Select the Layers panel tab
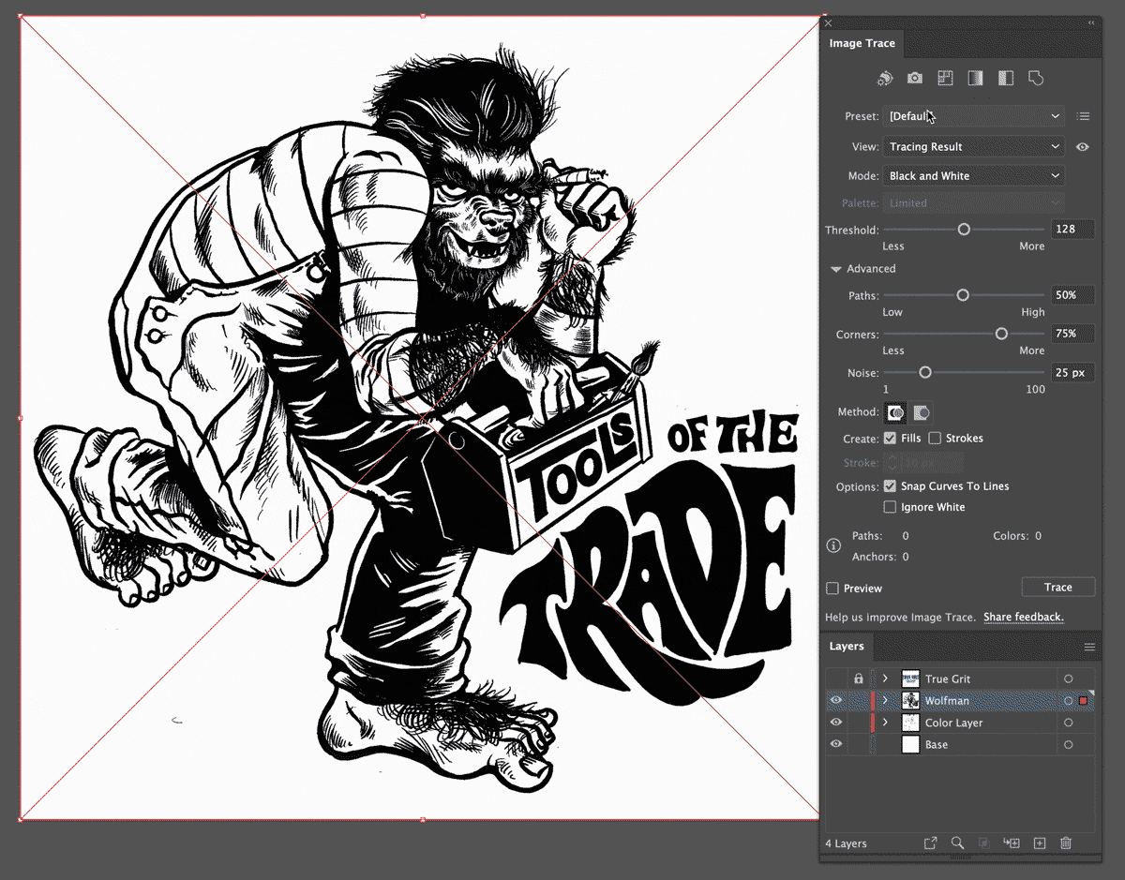Image resolution: width=1125 pixels, height=880 pixels. click(x=847, y=647)
